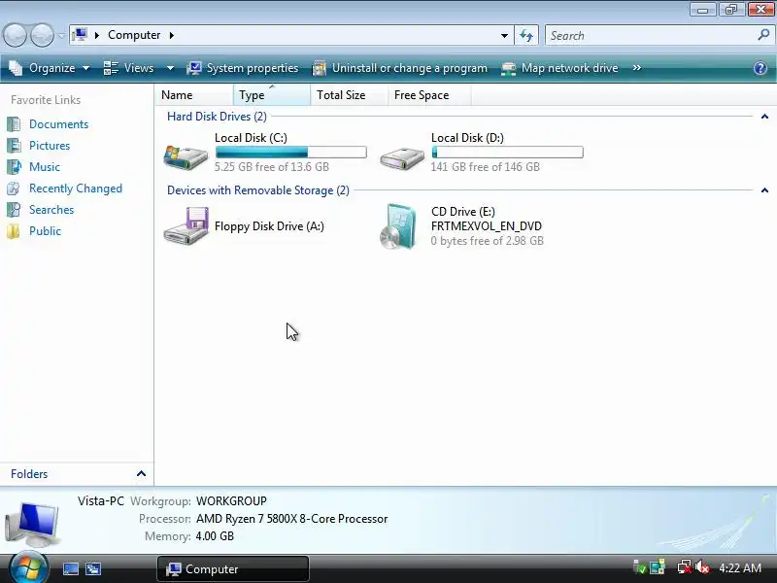This screenshot has width=777, height=583.
Task: Click the Computer taskbar button
Action: (233, 569)
